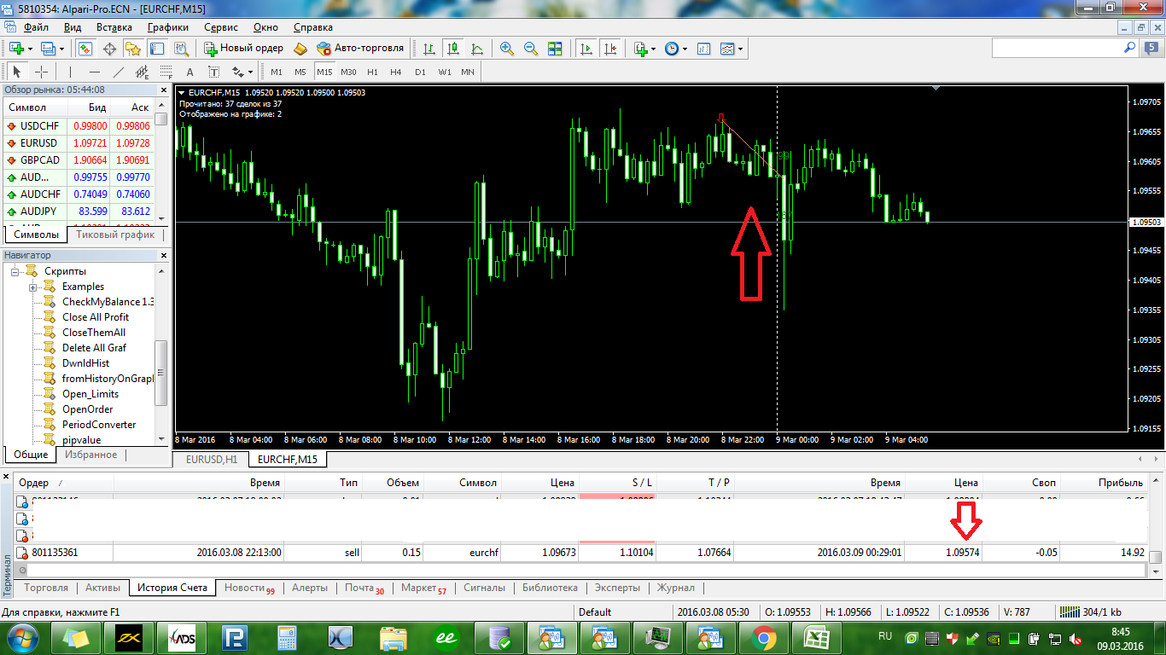Open the indicators list dropdown
Image resolution: width=1166 pixels, height=655 pixels.
coord(644,49)
